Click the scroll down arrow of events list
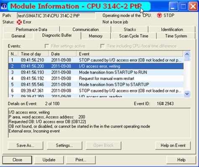 tap(187, 94)
